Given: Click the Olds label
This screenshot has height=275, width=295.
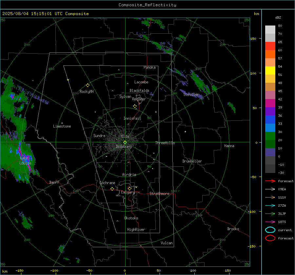Looking at the screenshot, I should [125, 136].
